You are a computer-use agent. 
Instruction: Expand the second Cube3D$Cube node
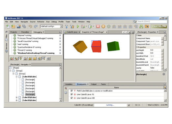pos(16,97)
